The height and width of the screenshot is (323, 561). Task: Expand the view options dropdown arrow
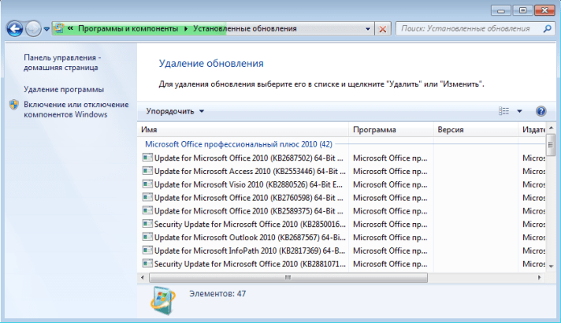(x=519, y=111)
